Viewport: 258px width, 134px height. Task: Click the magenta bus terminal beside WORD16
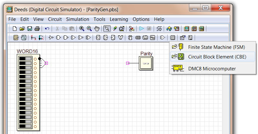point(46,63)
